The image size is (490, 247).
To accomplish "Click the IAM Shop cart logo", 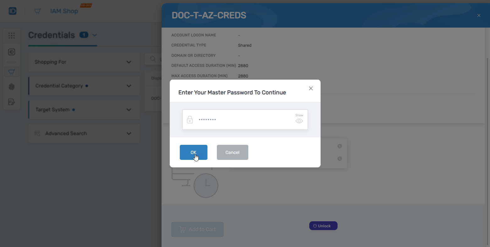I will click(37, 11).
